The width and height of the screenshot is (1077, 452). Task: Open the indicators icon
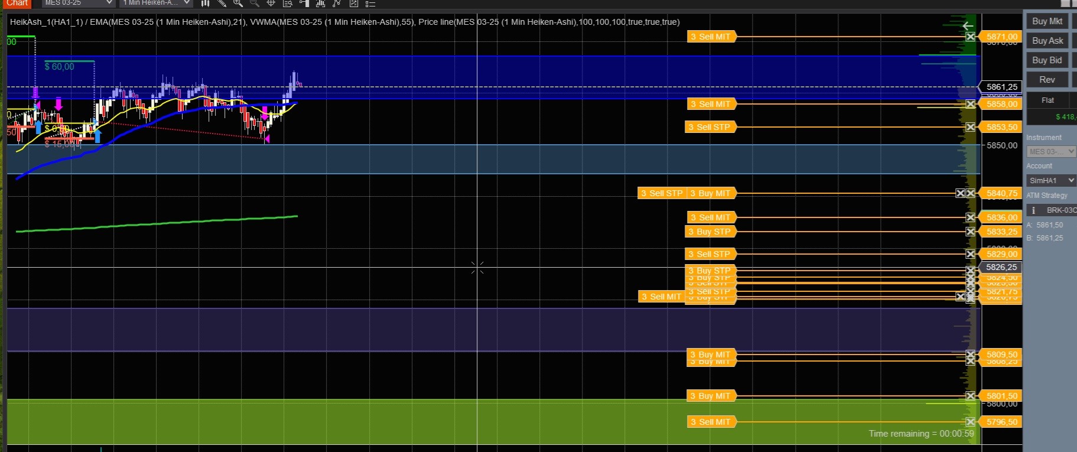[320, 4]
